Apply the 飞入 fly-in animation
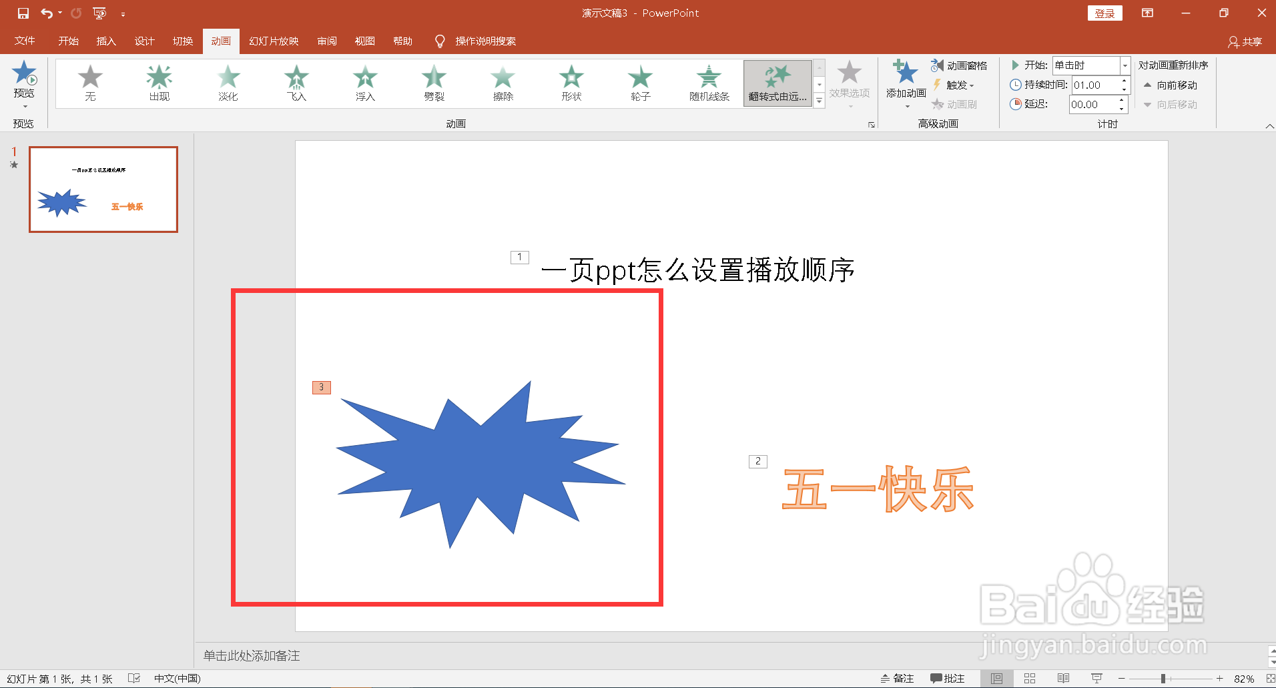1276x688 pixels. [297, 83]
